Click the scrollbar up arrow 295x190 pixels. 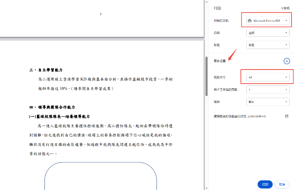207,2
